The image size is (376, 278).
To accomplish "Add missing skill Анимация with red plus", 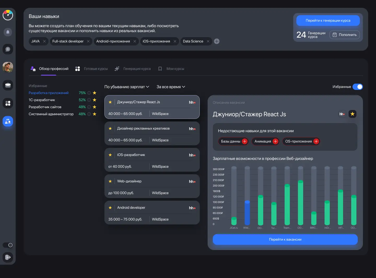I will pyautogui.click(x=275, y=141).
